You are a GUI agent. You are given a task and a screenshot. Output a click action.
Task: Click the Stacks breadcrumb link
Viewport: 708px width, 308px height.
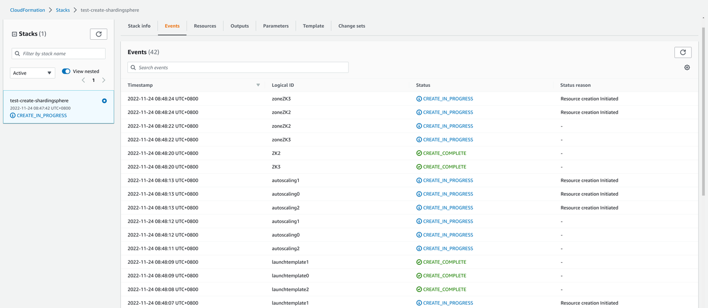62,10
